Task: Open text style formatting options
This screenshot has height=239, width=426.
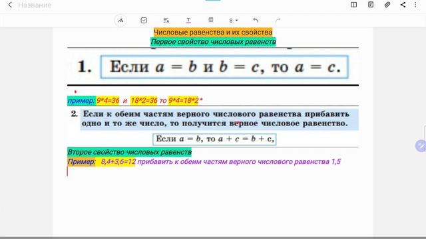Action: [166, 21]
